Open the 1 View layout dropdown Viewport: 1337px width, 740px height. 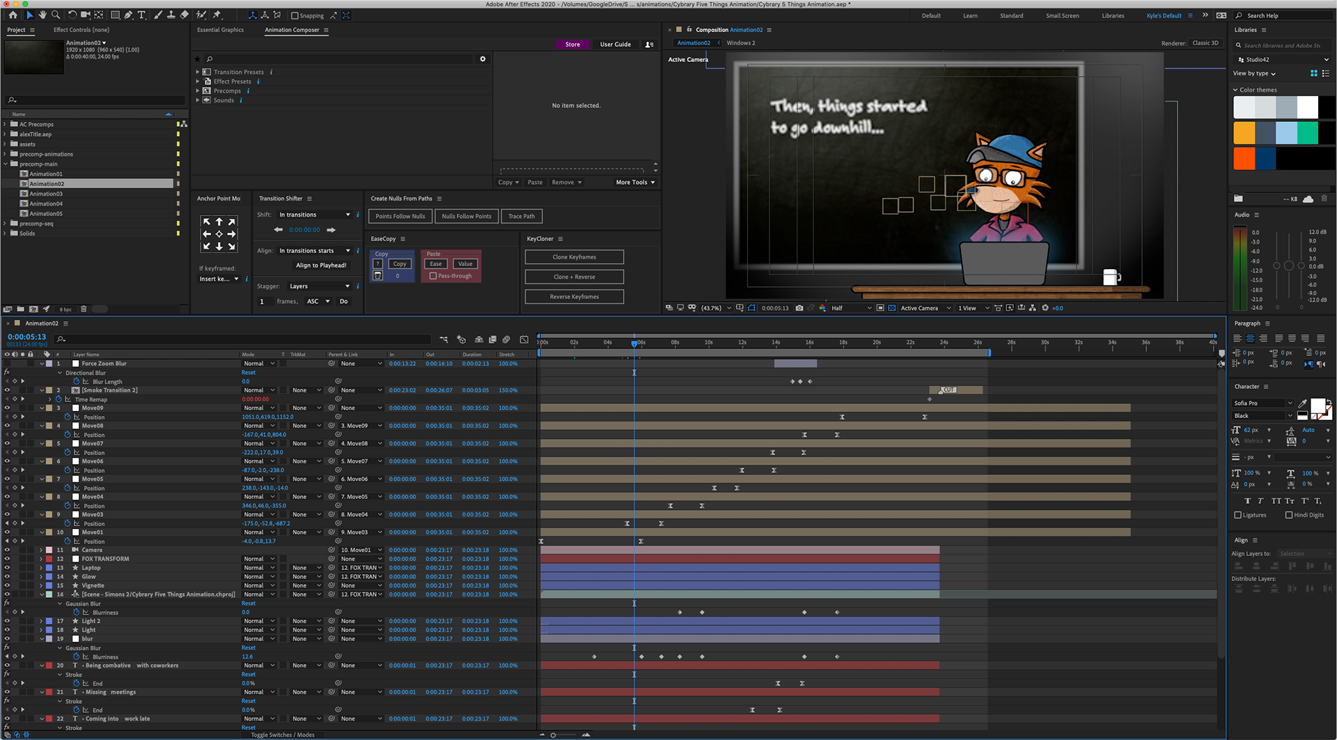pos(974,308)
